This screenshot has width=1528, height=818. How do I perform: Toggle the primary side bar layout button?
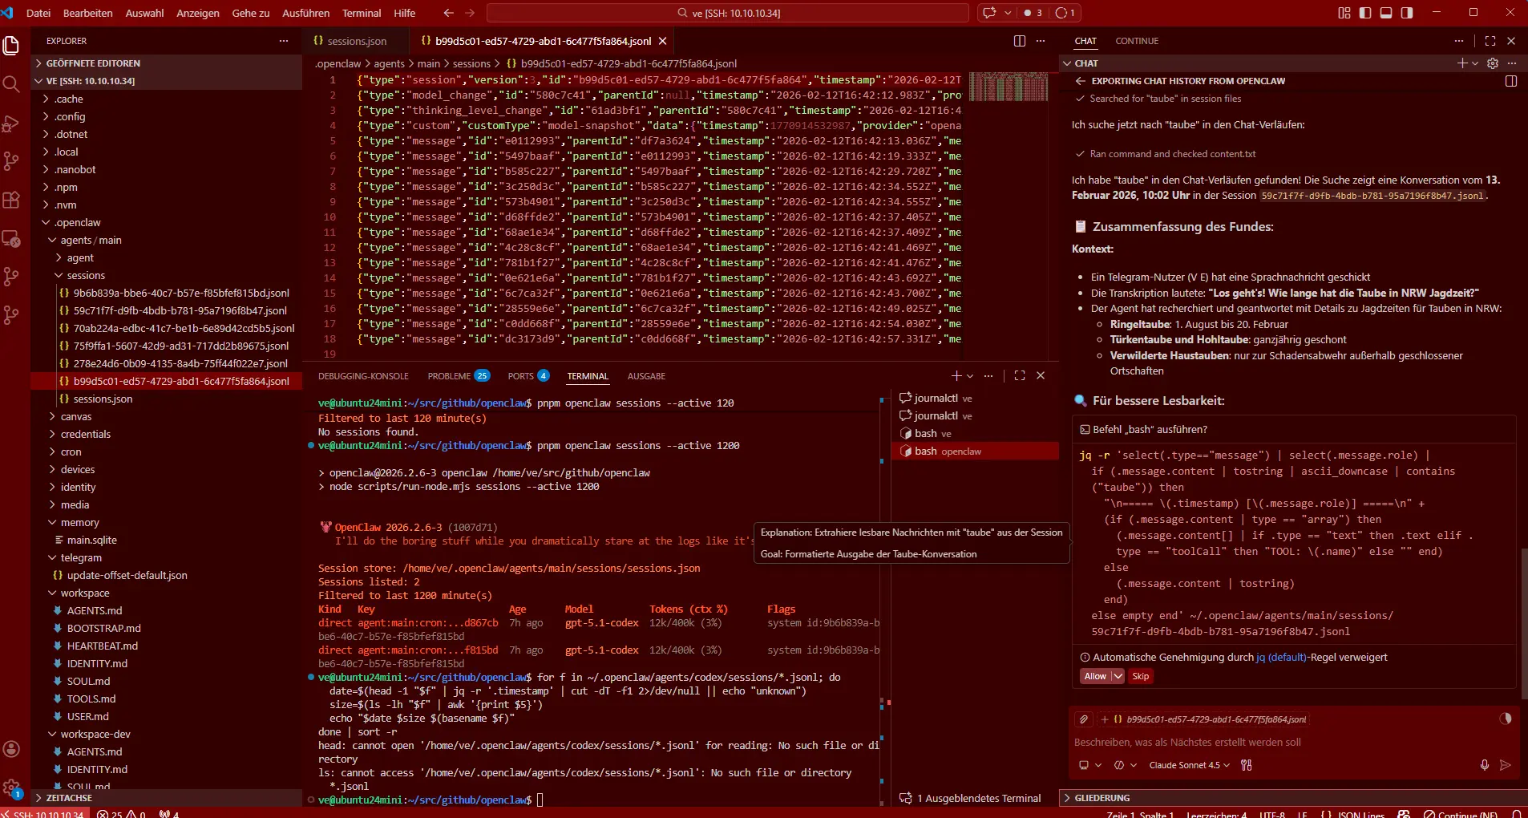(1365, 13)
